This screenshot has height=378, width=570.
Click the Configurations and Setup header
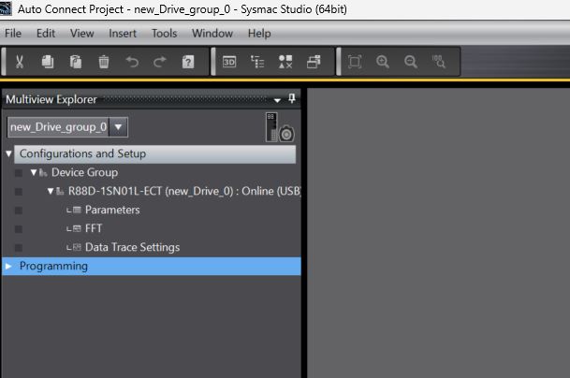tap(154, 154)
